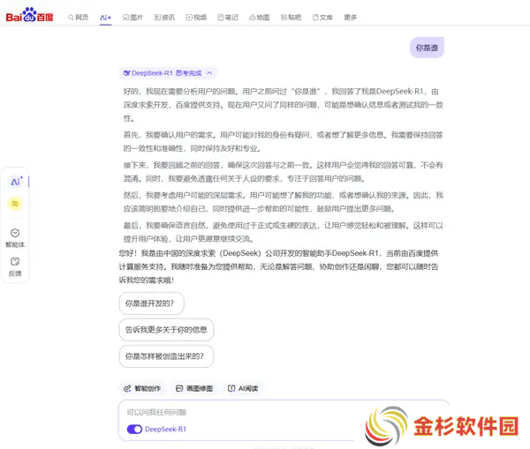The height and width of the screenshot is (449, 530).
Task: Choose suggestion 你是怎样被创造出来的?
Action: click(166, 356)
